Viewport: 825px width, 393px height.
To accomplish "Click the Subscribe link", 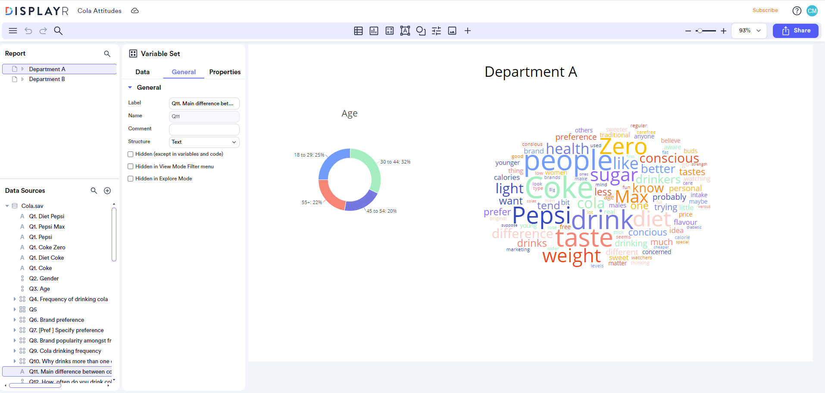I will pos(765,10).
